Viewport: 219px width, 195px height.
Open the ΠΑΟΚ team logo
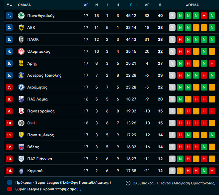[x=21, y=39]
